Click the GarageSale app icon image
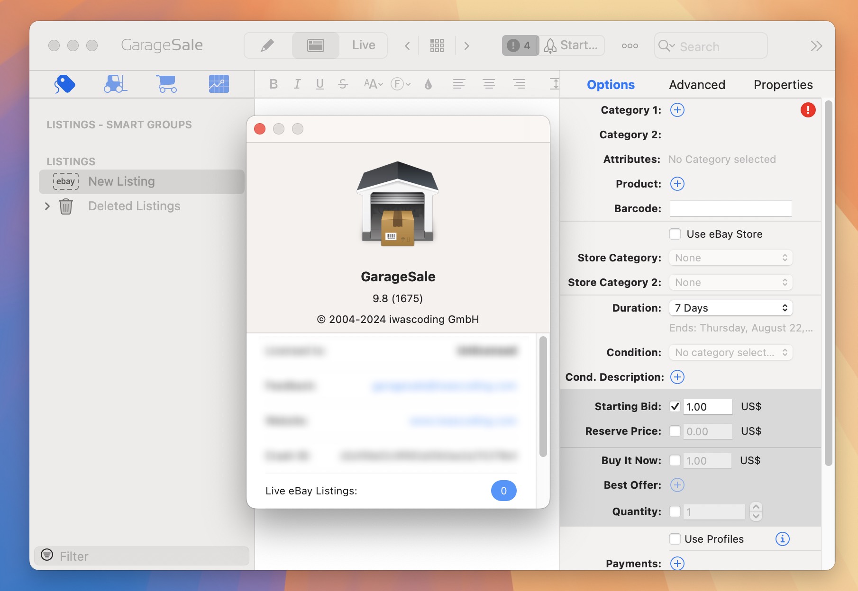This screenshot has height=591, width=858. click(x=398, y=204)
